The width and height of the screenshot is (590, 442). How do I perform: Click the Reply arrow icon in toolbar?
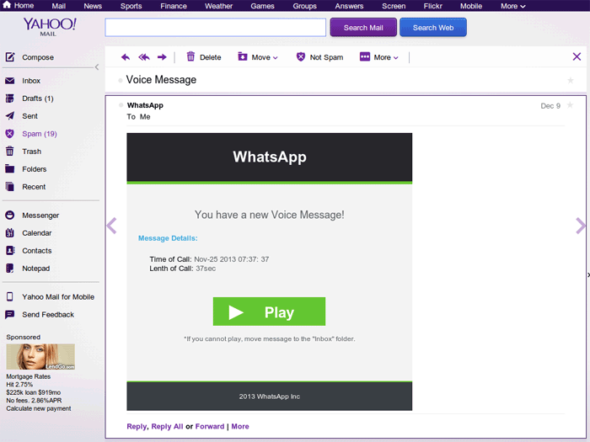pos(126,57)
